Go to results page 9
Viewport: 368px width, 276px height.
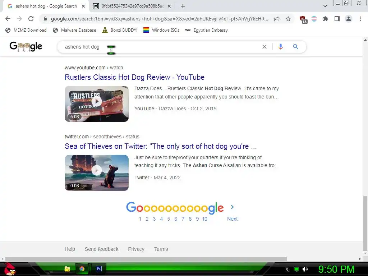197,219
